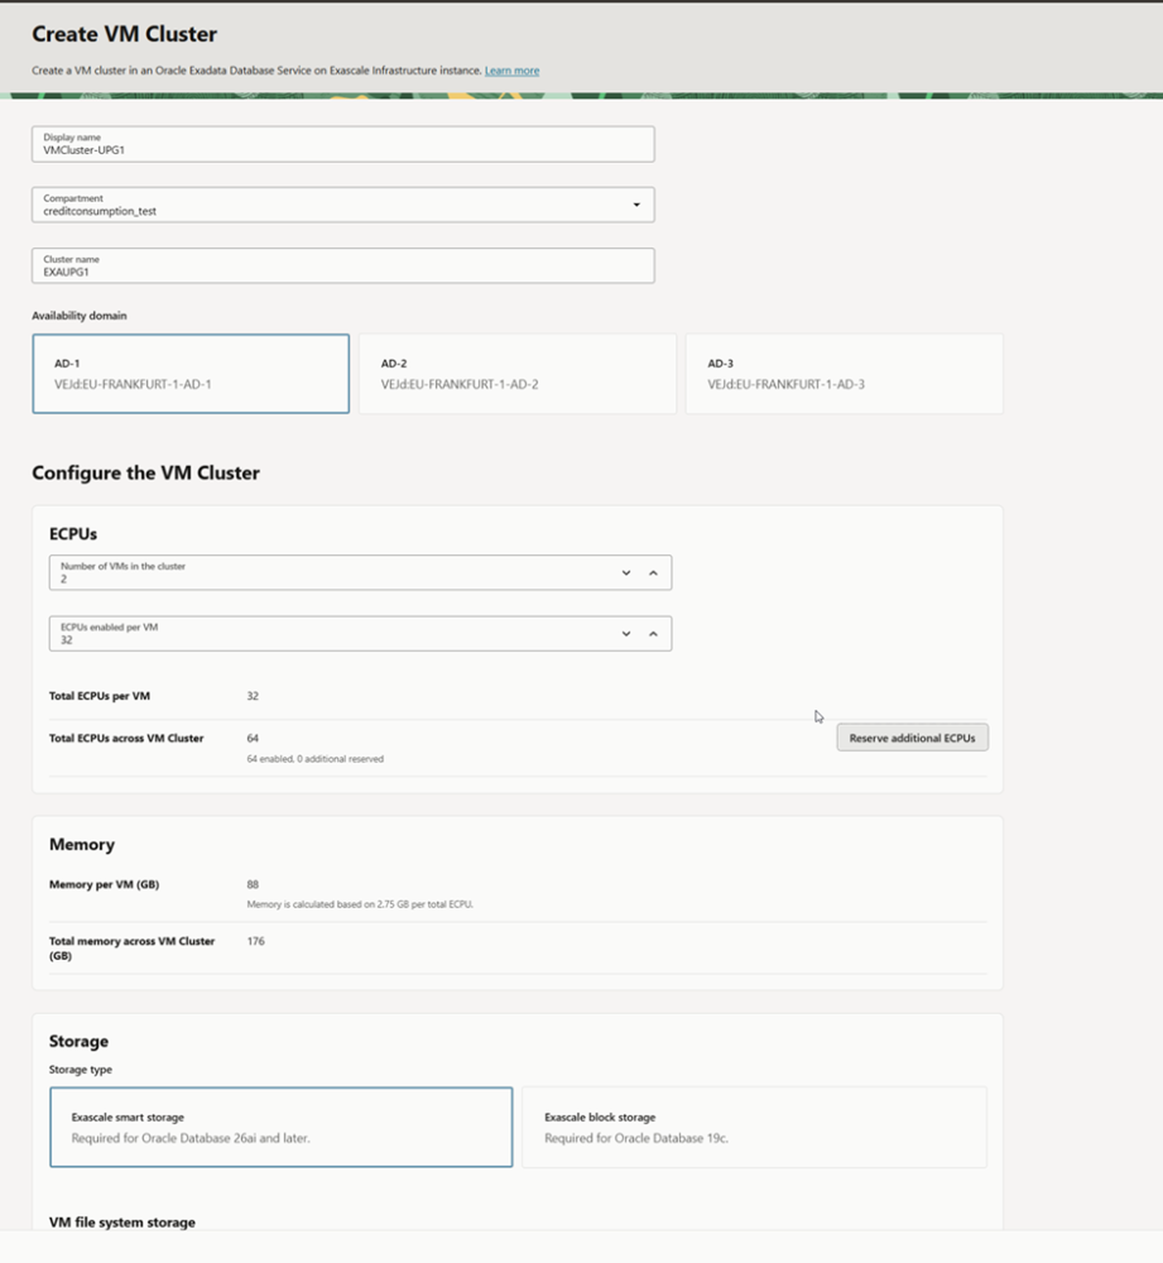Viewport: 1163px width, 1263px height.
Task: Click the ECPUs section heading
Action: coord(73,534)
